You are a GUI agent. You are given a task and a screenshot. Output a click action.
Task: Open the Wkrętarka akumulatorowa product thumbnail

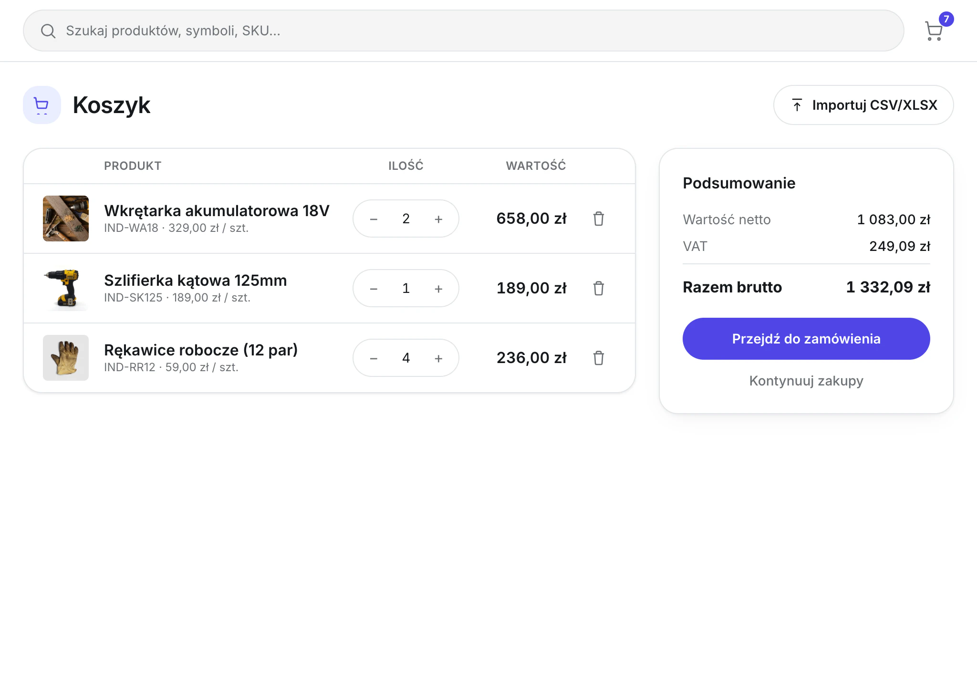point(66,219)
